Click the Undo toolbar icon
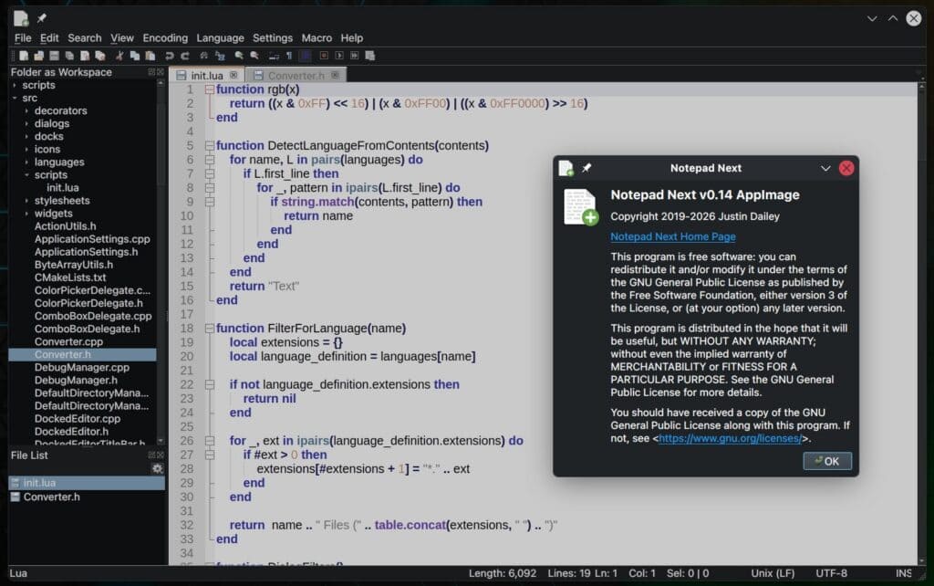934x586 pixels. click(169, 57)
